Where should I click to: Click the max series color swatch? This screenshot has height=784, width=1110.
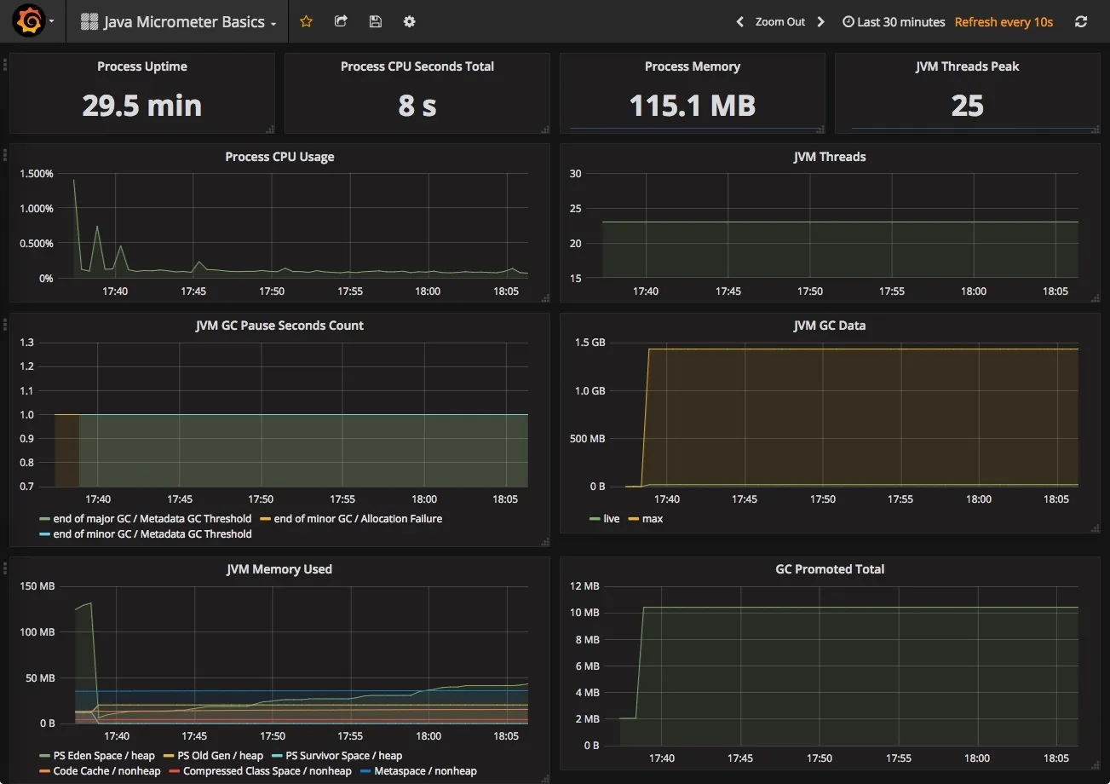point(635,518)
